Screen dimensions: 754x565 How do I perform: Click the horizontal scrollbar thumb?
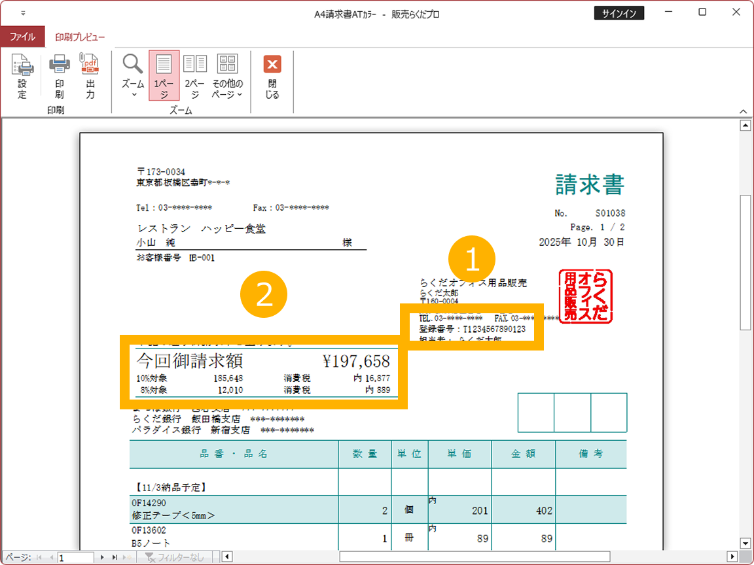tap(475, 557)
